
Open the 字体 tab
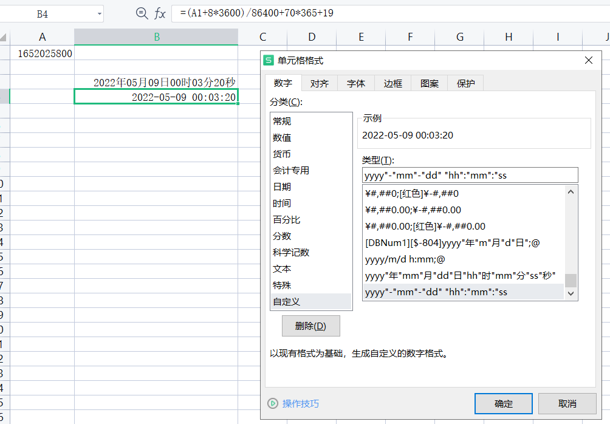click(x=356, y=84)
